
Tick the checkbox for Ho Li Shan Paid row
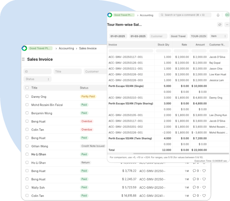27,154
